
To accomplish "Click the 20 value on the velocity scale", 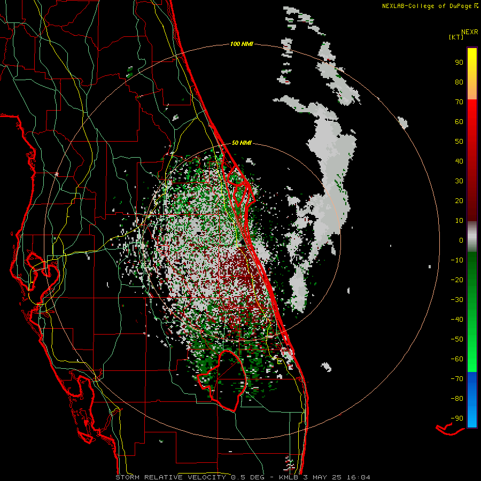I will tap(459, 200).
